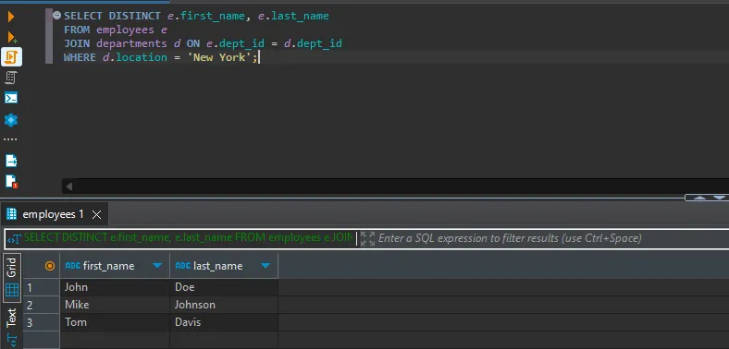Collapse the SELECT statement fold marker
The height and width of the screenshot is (349, 729).
click(x=56, y=16)
